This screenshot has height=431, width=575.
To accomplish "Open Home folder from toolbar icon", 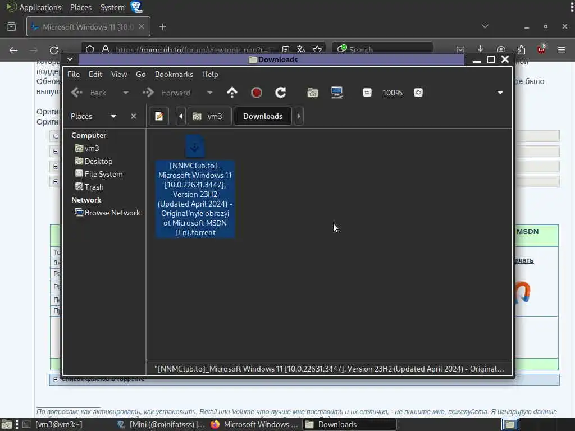I will click(312, 93).
